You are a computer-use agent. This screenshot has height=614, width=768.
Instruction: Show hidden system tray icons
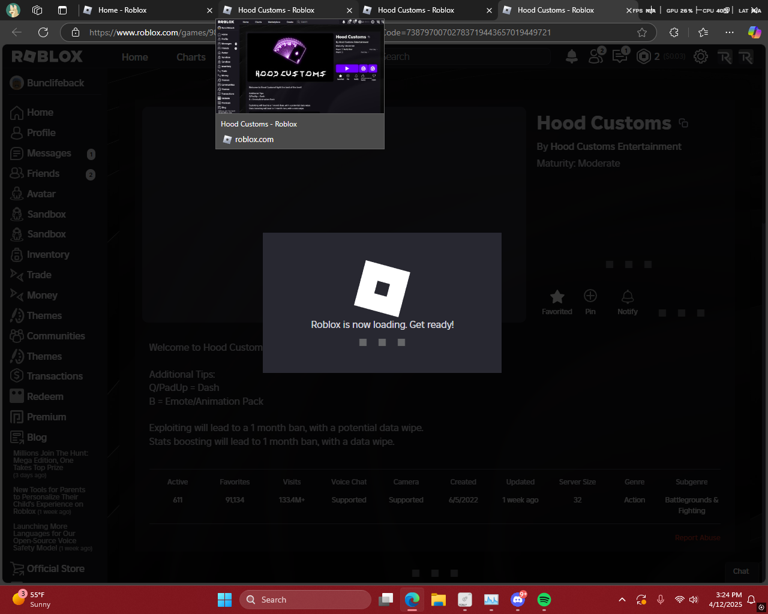(x=622, y=600)
